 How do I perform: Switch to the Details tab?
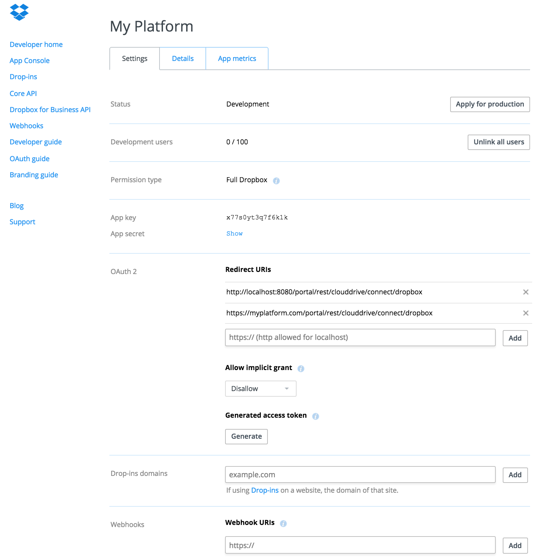click(183, 59)
